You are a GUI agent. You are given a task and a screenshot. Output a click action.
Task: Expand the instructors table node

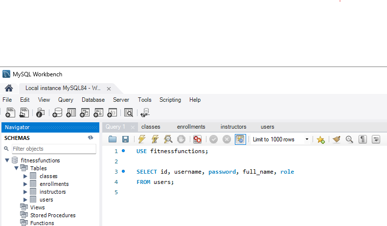pos(25,192)
